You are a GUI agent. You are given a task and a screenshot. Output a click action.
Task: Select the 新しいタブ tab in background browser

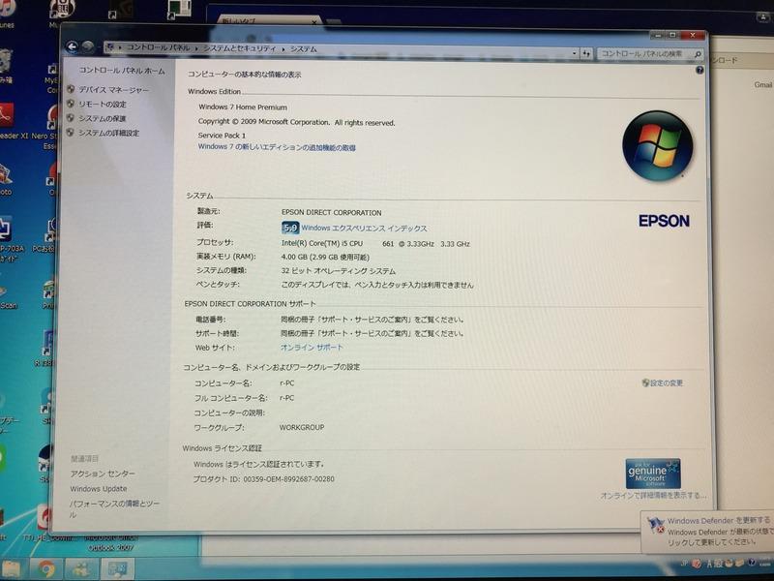click(267, 21)
